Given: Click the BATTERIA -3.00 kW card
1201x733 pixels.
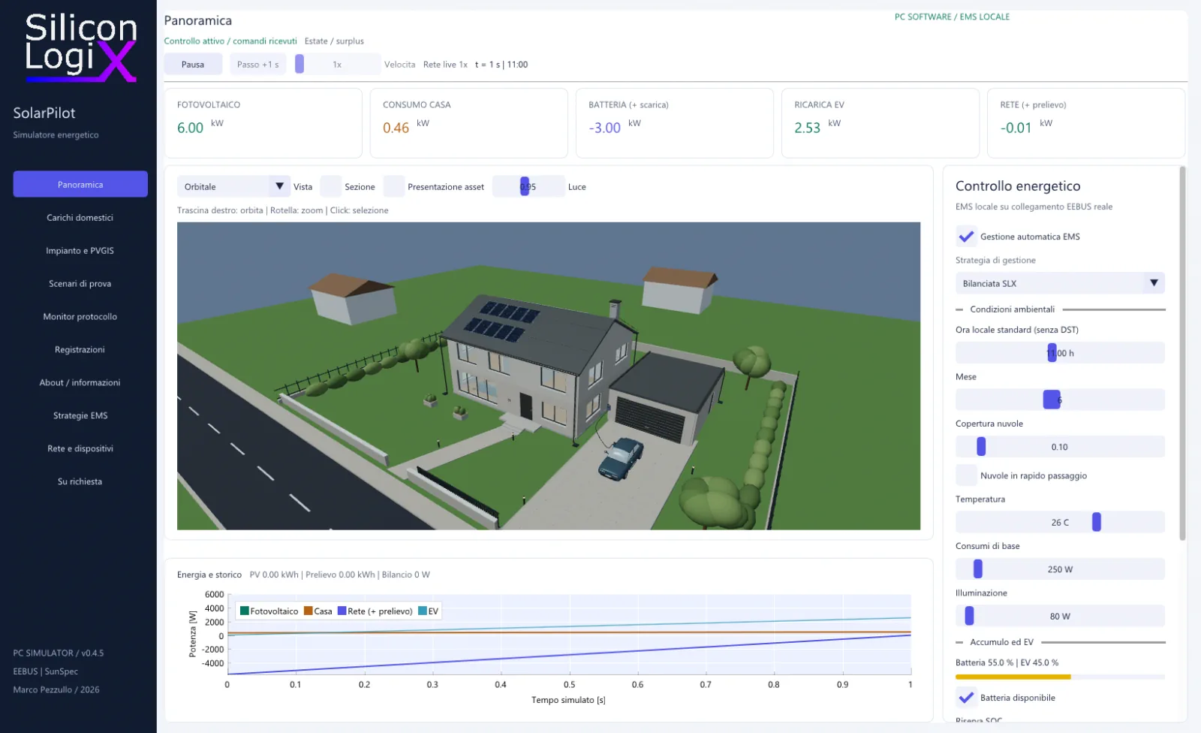Looking at the screenshot, I should click(675, 123).
